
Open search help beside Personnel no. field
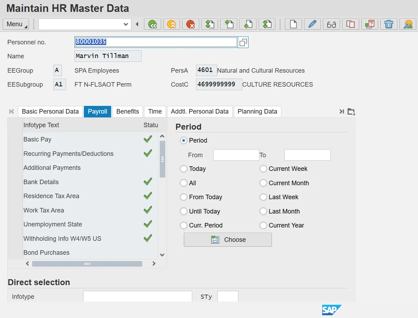243,42
